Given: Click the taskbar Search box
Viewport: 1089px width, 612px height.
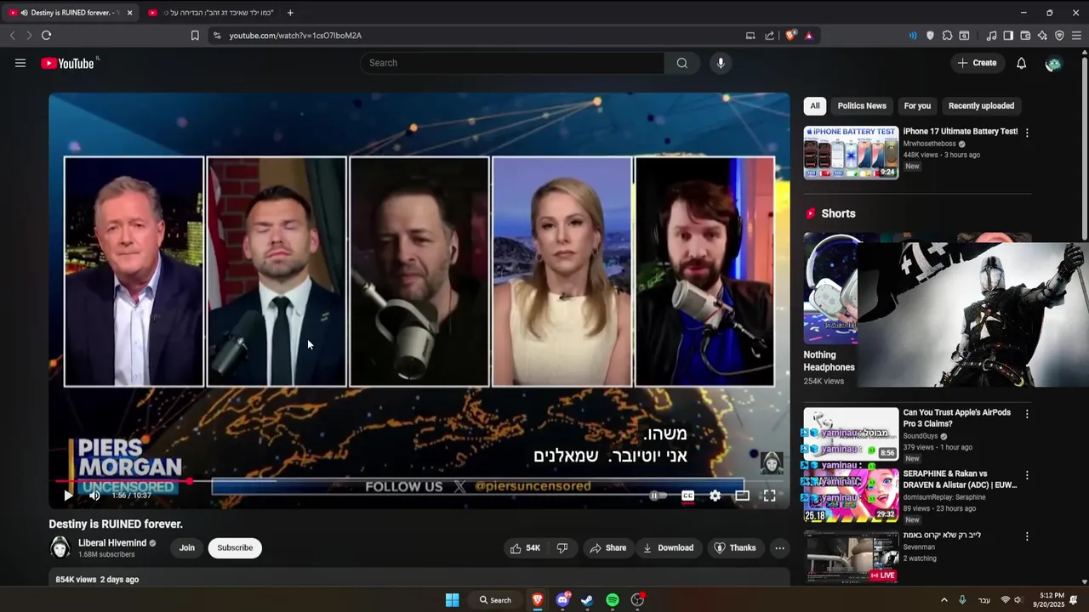Looking at the screenshot, I should point(496,600).
